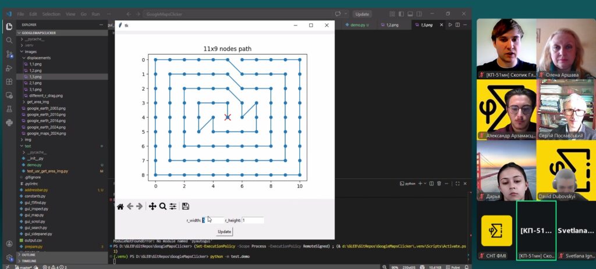Expand the get_area_img folder
Image resolution: width=596 pixels, height=269 pixels.
38,102
